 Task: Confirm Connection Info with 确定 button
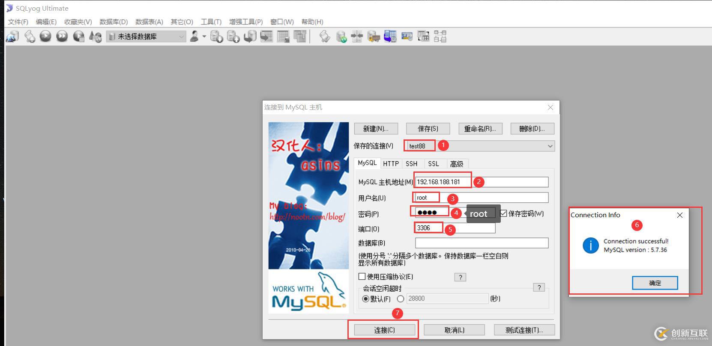[655, 283]
